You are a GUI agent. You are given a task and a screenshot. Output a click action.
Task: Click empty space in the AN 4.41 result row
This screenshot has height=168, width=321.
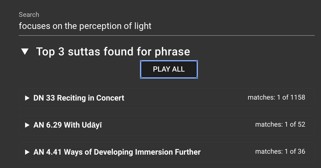click(227, 152)
